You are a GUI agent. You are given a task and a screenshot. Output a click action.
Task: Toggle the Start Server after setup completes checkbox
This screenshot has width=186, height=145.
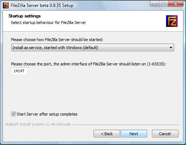13,114
